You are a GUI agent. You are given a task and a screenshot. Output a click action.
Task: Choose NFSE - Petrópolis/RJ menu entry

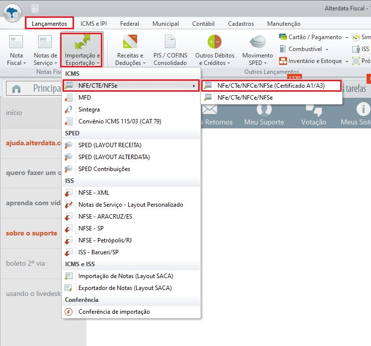click(x=131, y=240)
